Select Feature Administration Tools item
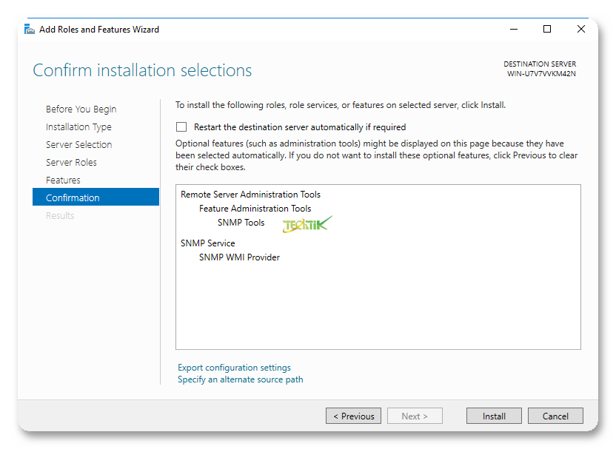The image size is (616, 449). pyautogui.click(x=255, y=209)
